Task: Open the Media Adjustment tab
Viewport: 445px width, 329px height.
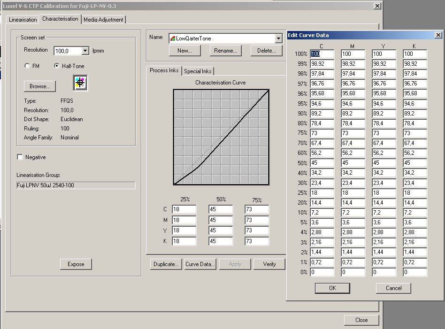Action: coord(103,20)
